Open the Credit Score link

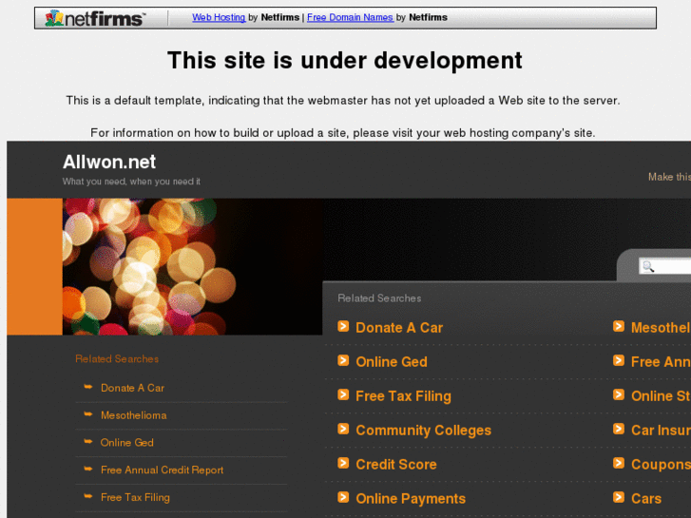pos(395,464)
